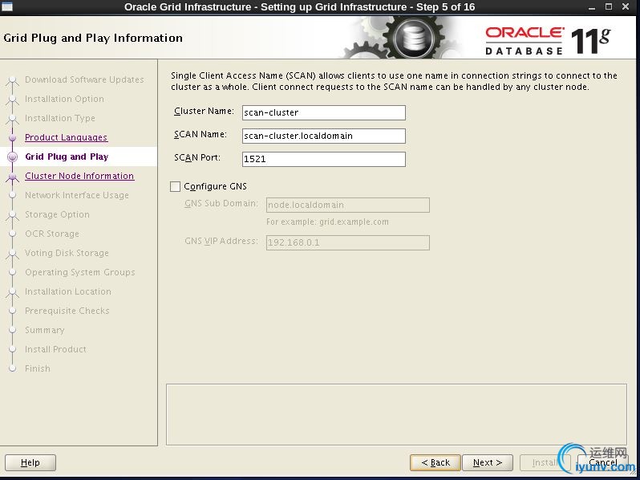Select the OCR Storage step
The image size is (640, 480).
pyautogui.click(x=52, y=234)
